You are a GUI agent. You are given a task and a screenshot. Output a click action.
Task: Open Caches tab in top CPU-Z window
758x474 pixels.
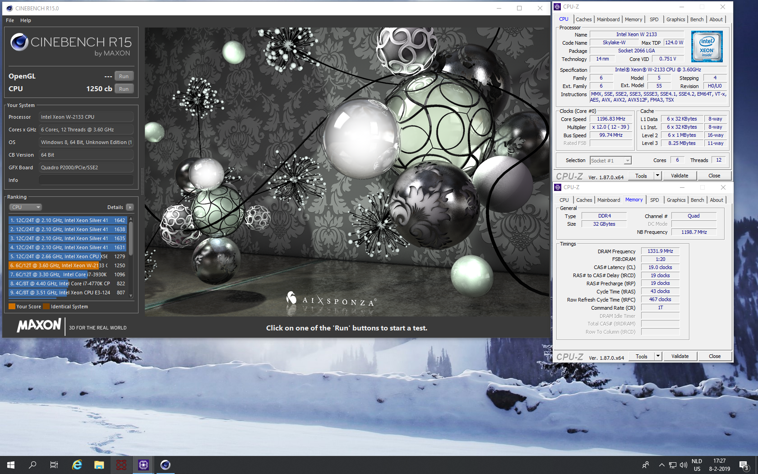(x=583, y=19)
